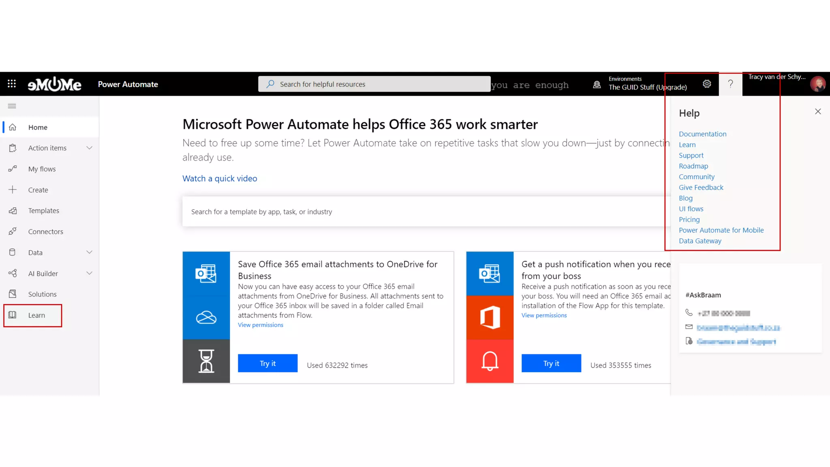
Task: Click the Solutions icon in sidebar
Action: pyautogui.click(x=13, y=294)
